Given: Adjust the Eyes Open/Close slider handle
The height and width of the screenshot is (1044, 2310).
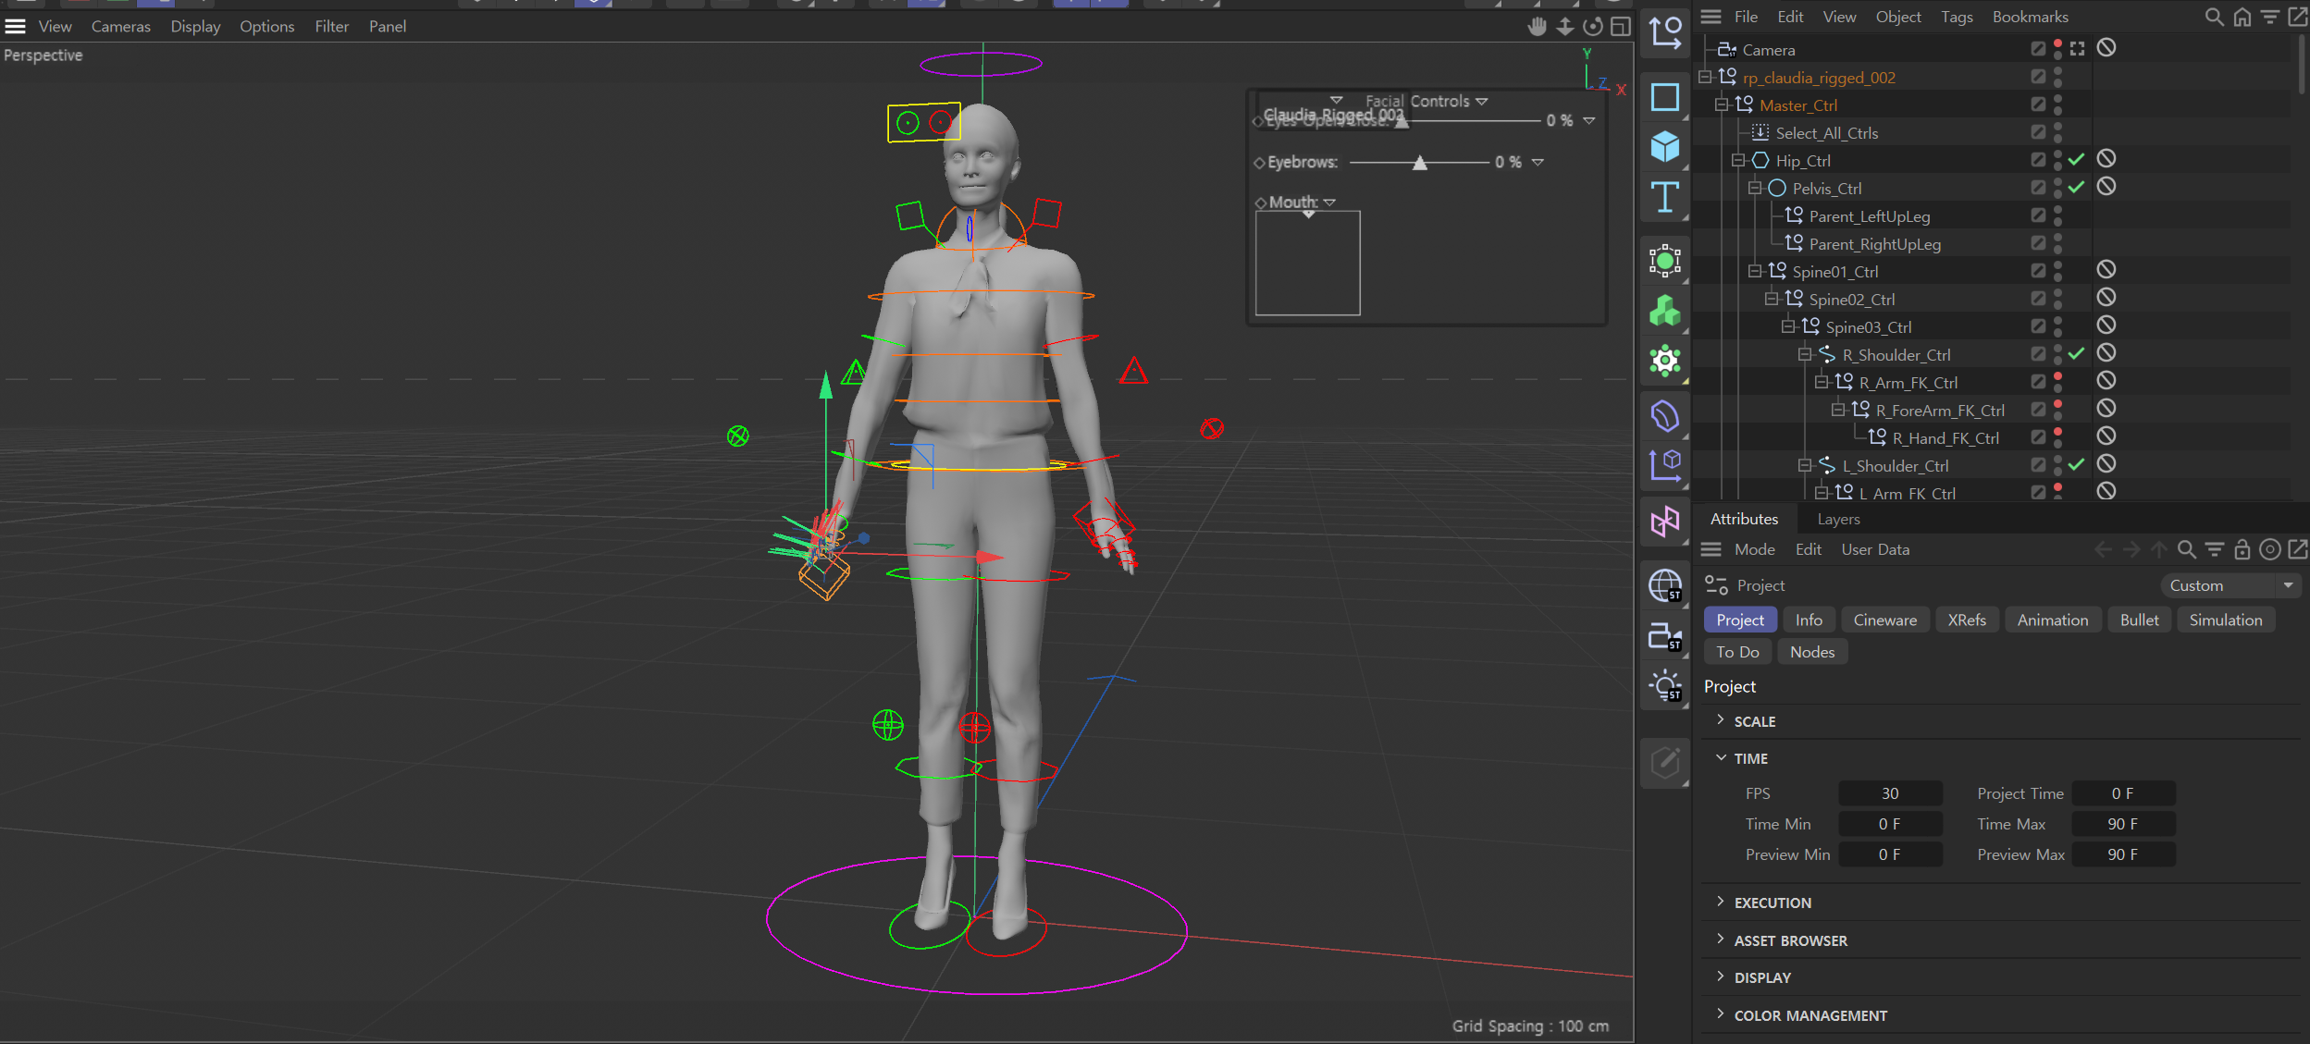Looking at the screenshot, I should coord(1402,121).
